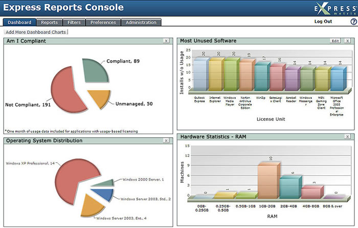Close the Hardware Statistics RAM panel

point(347,136)
